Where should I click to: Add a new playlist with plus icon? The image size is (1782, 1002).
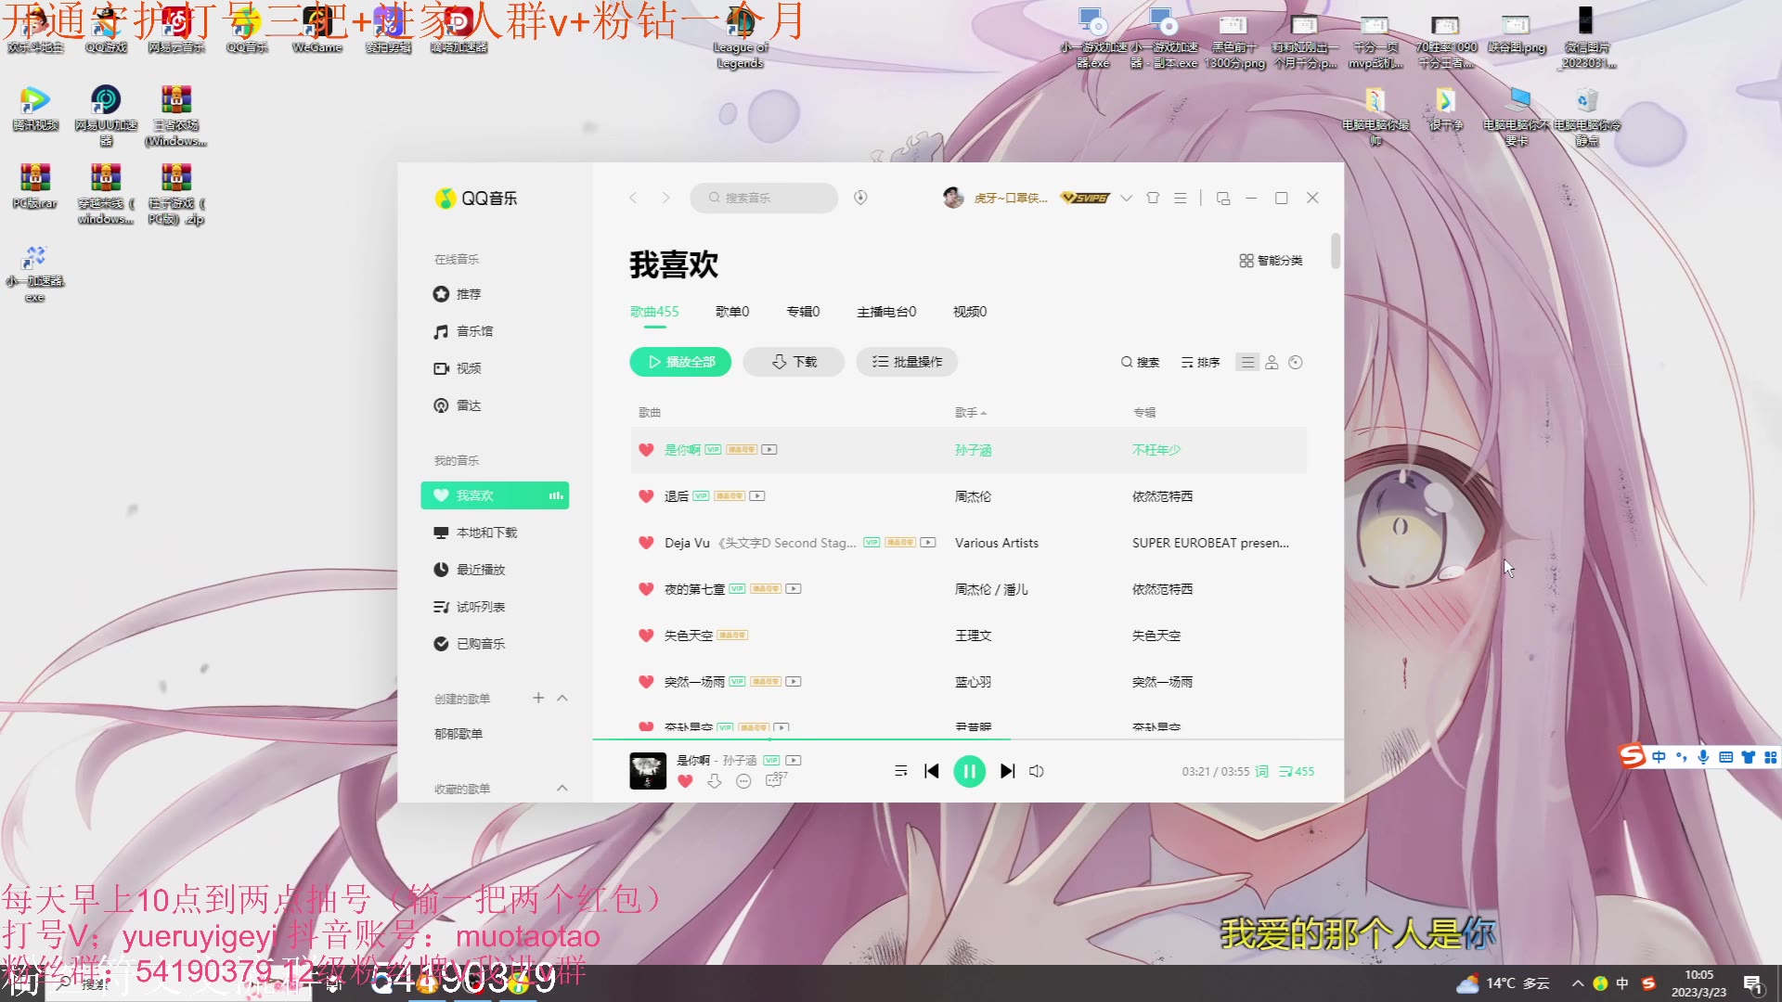[x=538, y=698]
